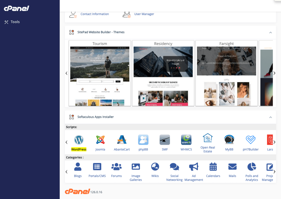The image size is (281, 199).
Task: Click the SMF script icon
Action: pyautogui.click(x=165, y=140)
